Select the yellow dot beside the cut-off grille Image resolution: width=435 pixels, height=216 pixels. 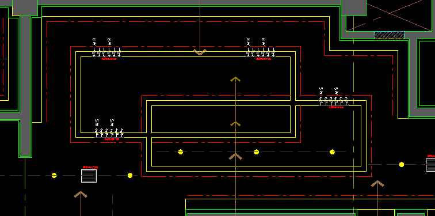coord(402,165)
